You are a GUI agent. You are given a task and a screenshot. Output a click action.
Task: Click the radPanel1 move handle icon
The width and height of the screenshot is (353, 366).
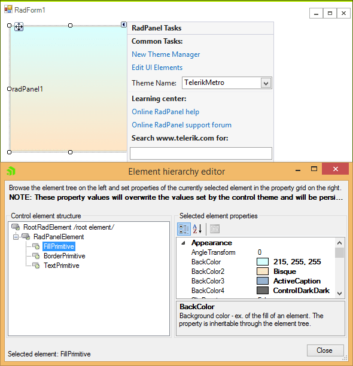[19, 26]
